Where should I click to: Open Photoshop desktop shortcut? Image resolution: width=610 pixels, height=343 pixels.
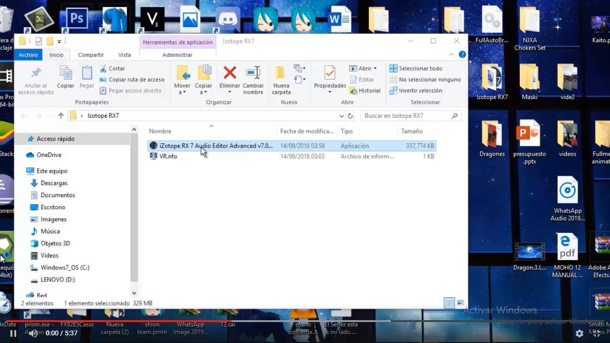coord(76,19)
